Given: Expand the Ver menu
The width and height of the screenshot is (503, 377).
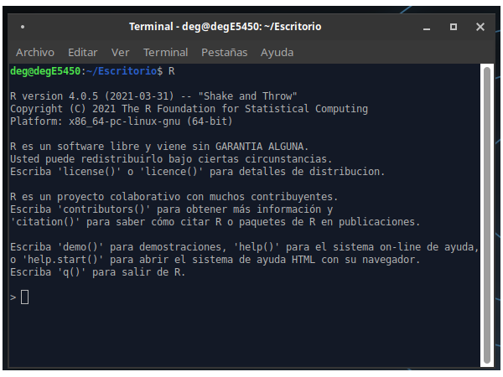Looking at the screenshot, I should [120, 52].
